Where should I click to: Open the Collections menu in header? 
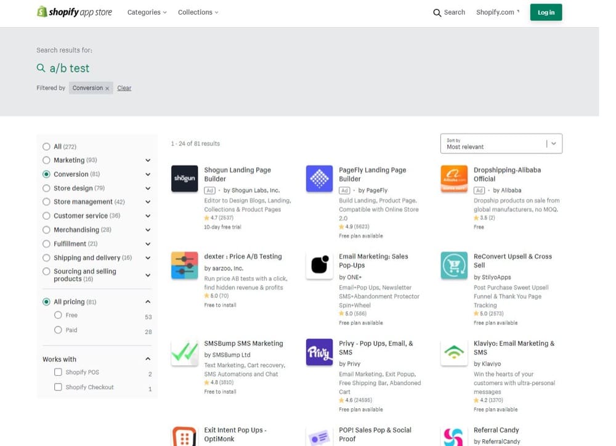(x=198, y=12)
